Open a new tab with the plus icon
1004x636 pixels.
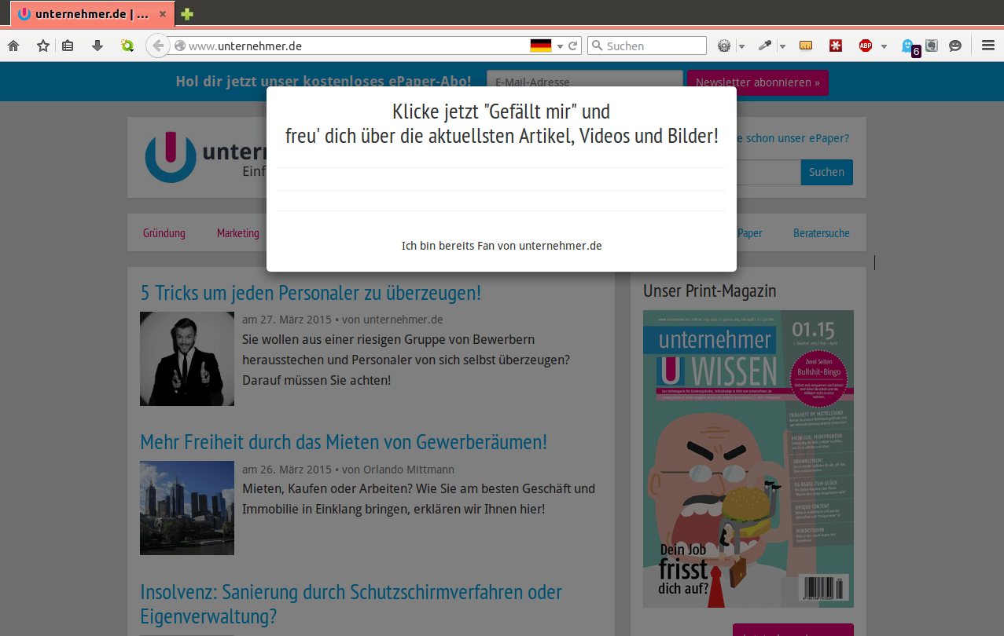187,14
